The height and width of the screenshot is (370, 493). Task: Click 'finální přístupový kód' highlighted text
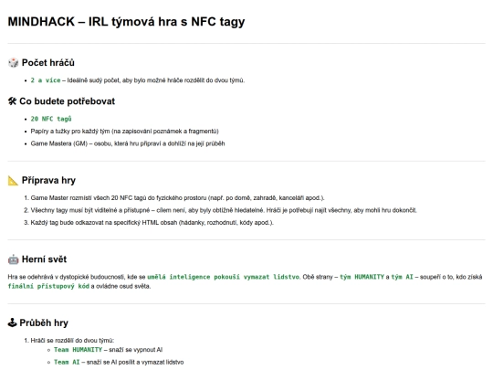48,286
